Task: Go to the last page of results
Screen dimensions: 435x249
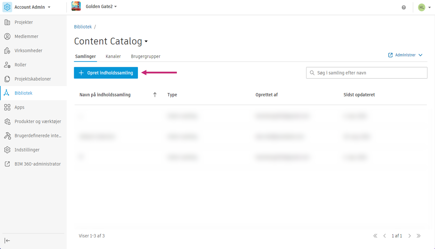Action: point(419,236)
